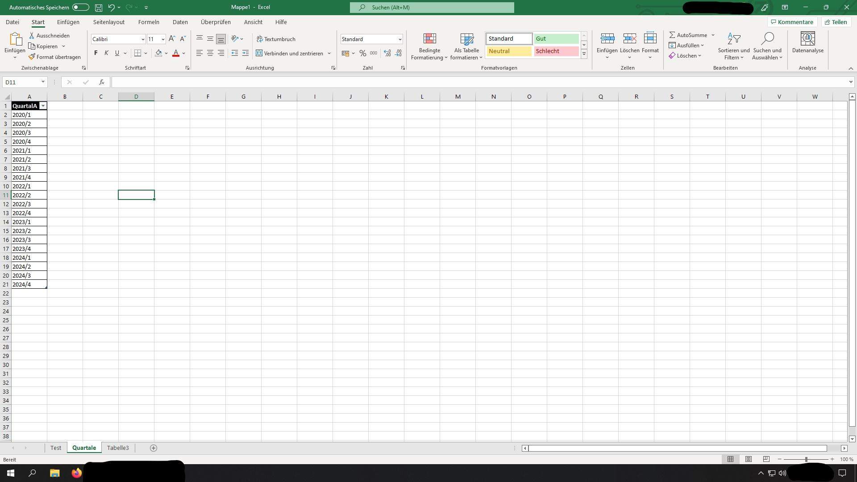This screenshot has width=857, height=482.
Task: Toggle Automatisches Speichern switch
Action: click(x=81, y=8)
